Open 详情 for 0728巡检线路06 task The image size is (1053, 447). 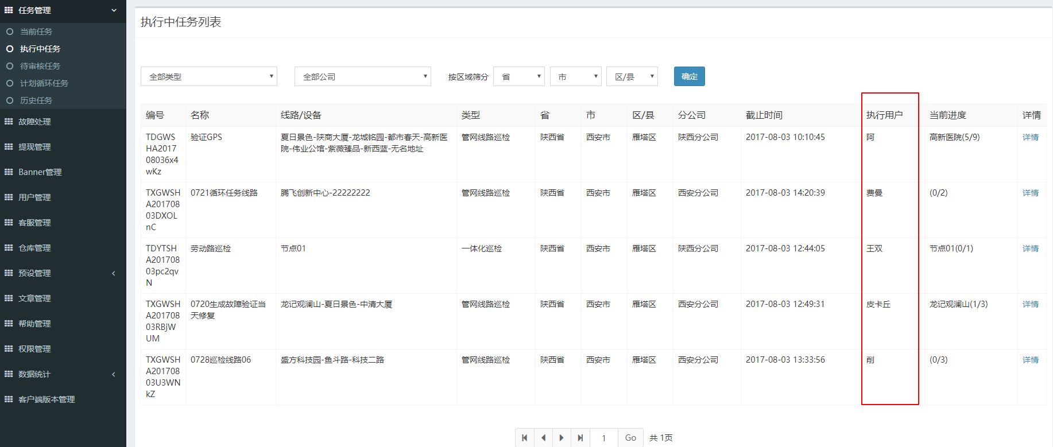coord(1031,360)
